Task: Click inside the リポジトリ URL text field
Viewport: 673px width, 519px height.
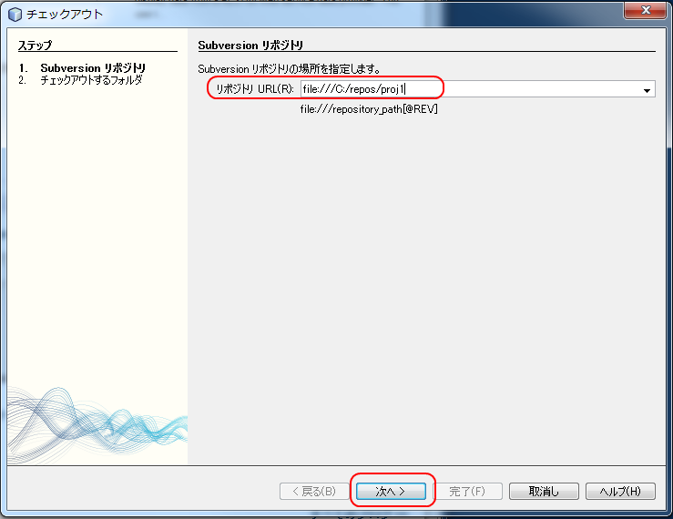Action: (471, 89)
